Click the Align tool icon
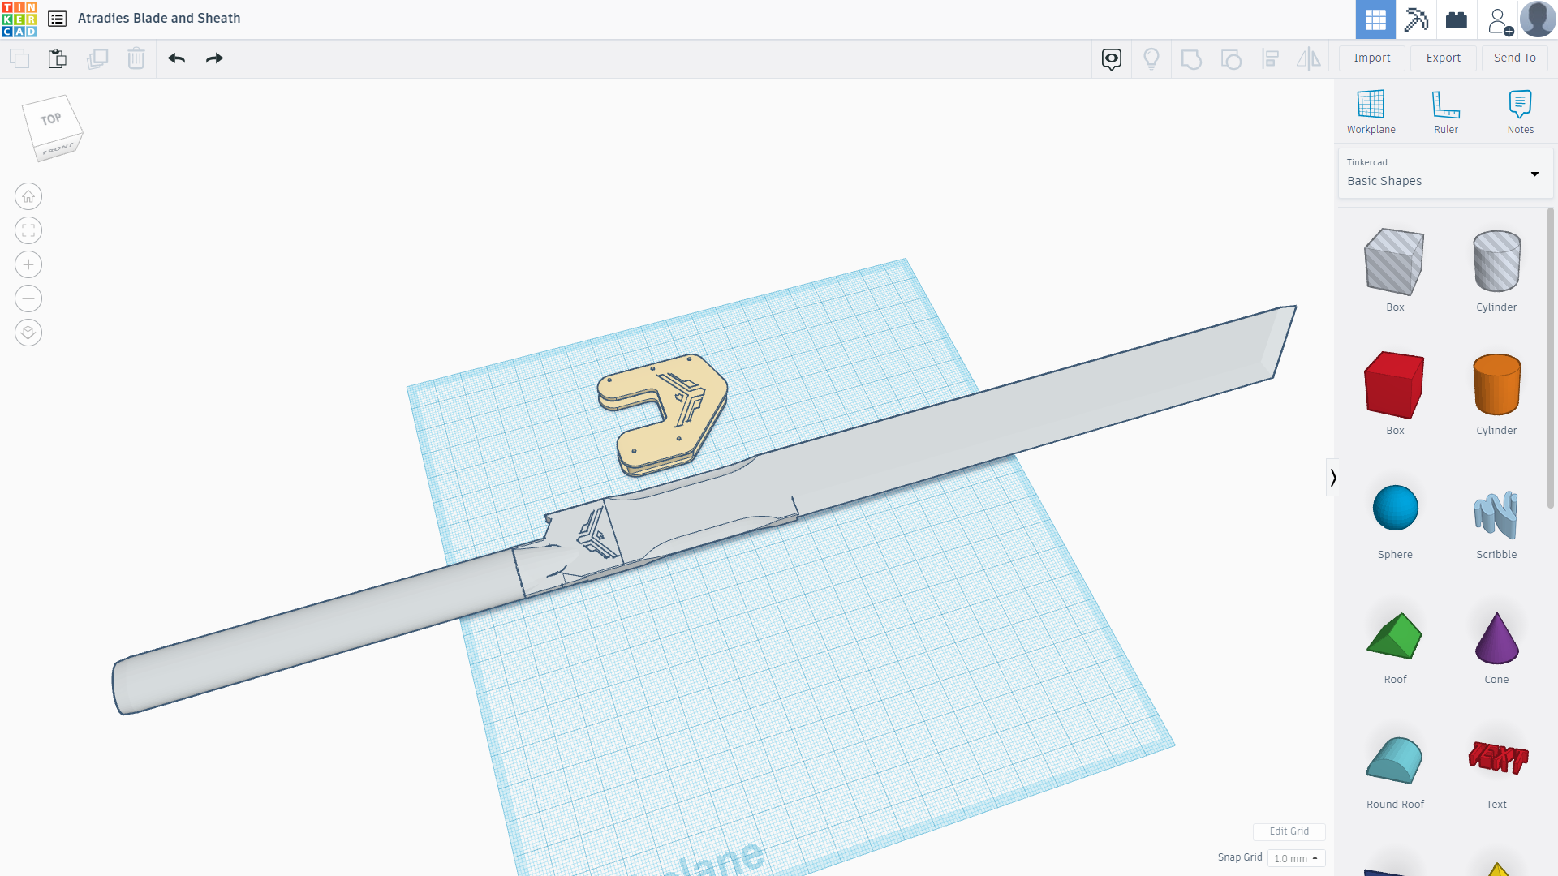This screenshot has width=1558, height=876. coord(1271,58)
